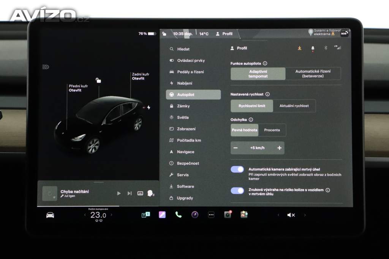Show info for blind spot sound warning
The height and width of the screenshot is (259, 389).
pos(328,190)
